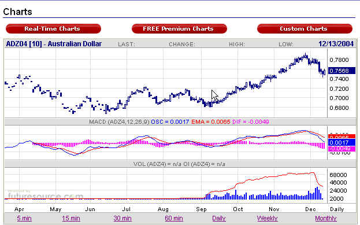
Task: Switch chart to 5 min interval
Action: pos(24,218)
